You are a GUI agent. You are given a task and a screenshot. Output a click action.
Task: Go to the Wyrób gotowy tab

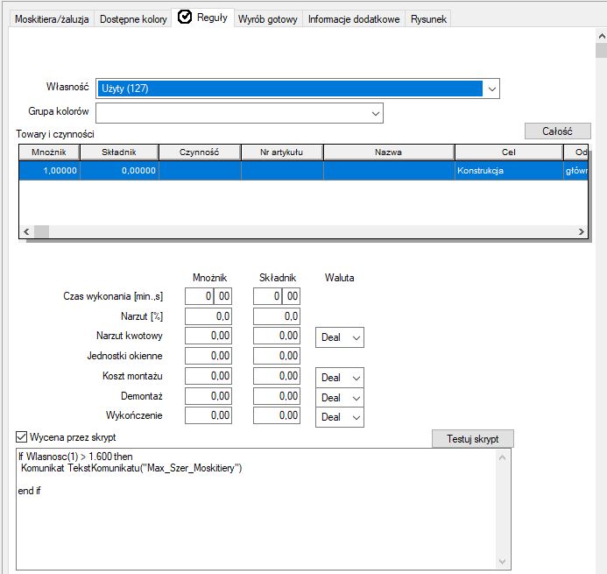coord(267,19)
